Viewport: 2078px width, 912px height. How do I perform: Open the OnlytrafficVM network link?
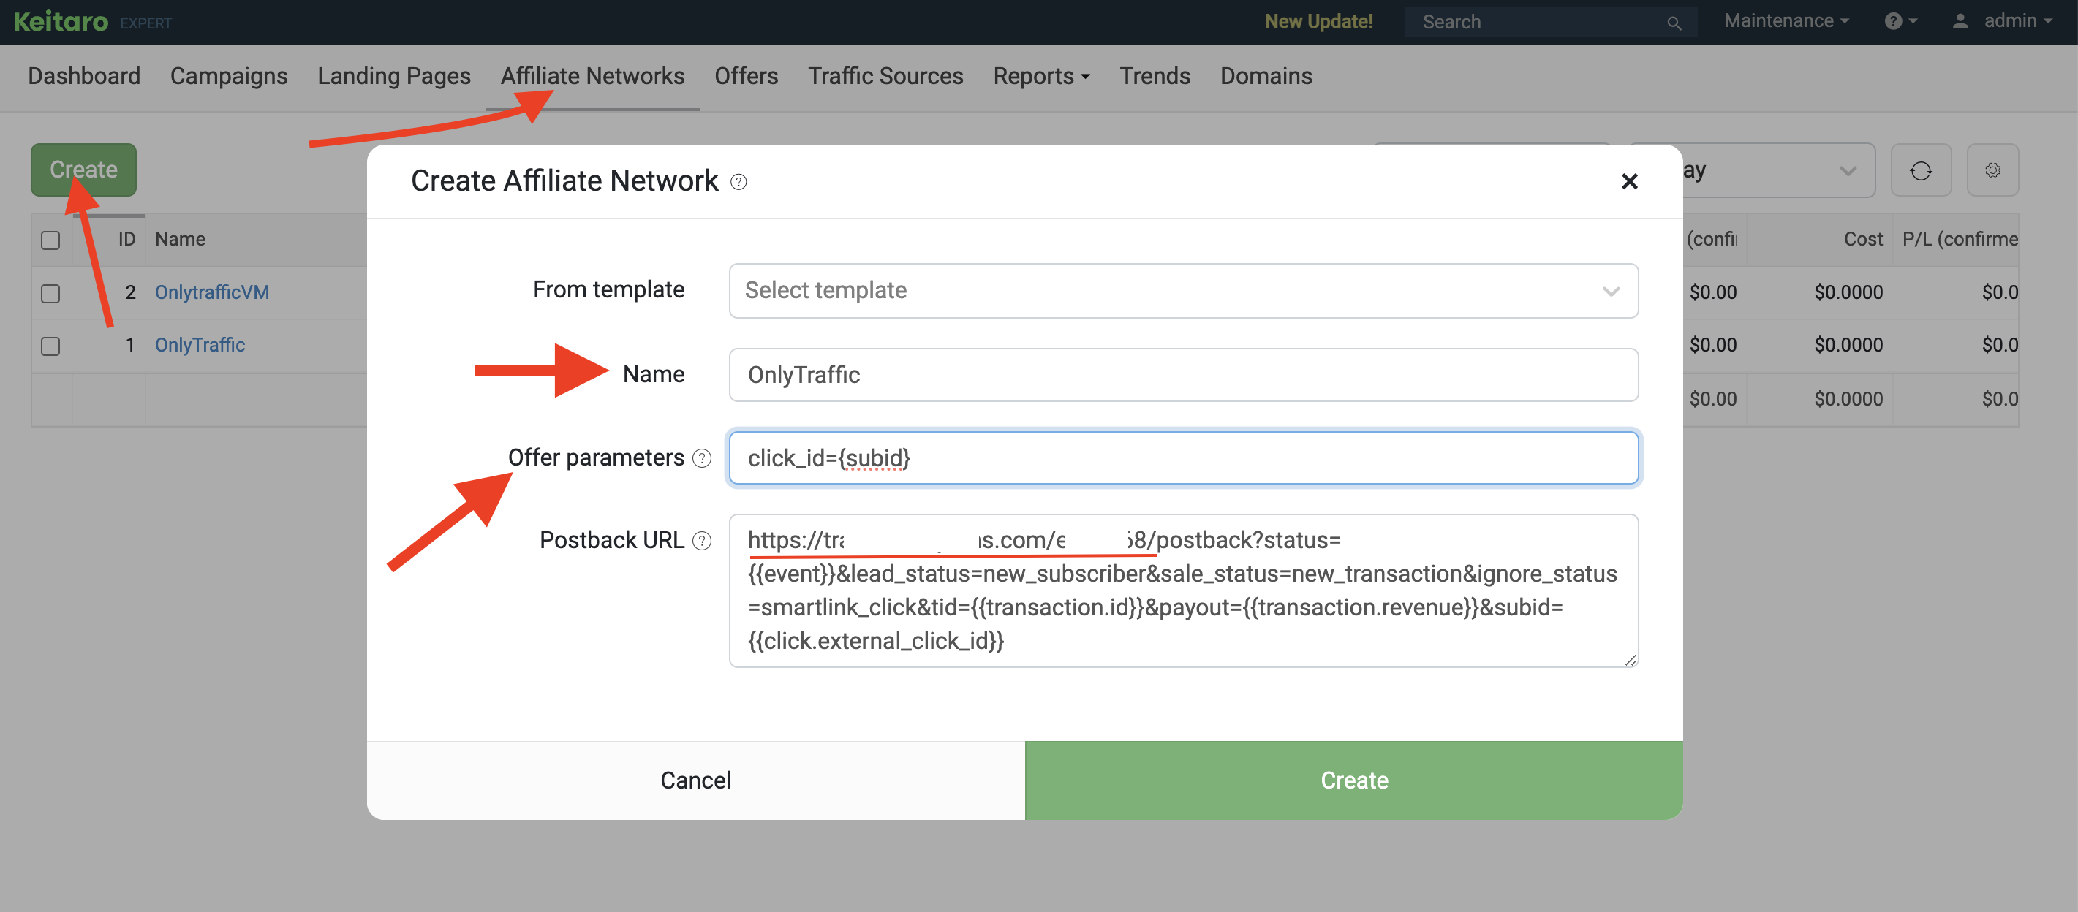[212, 293]
